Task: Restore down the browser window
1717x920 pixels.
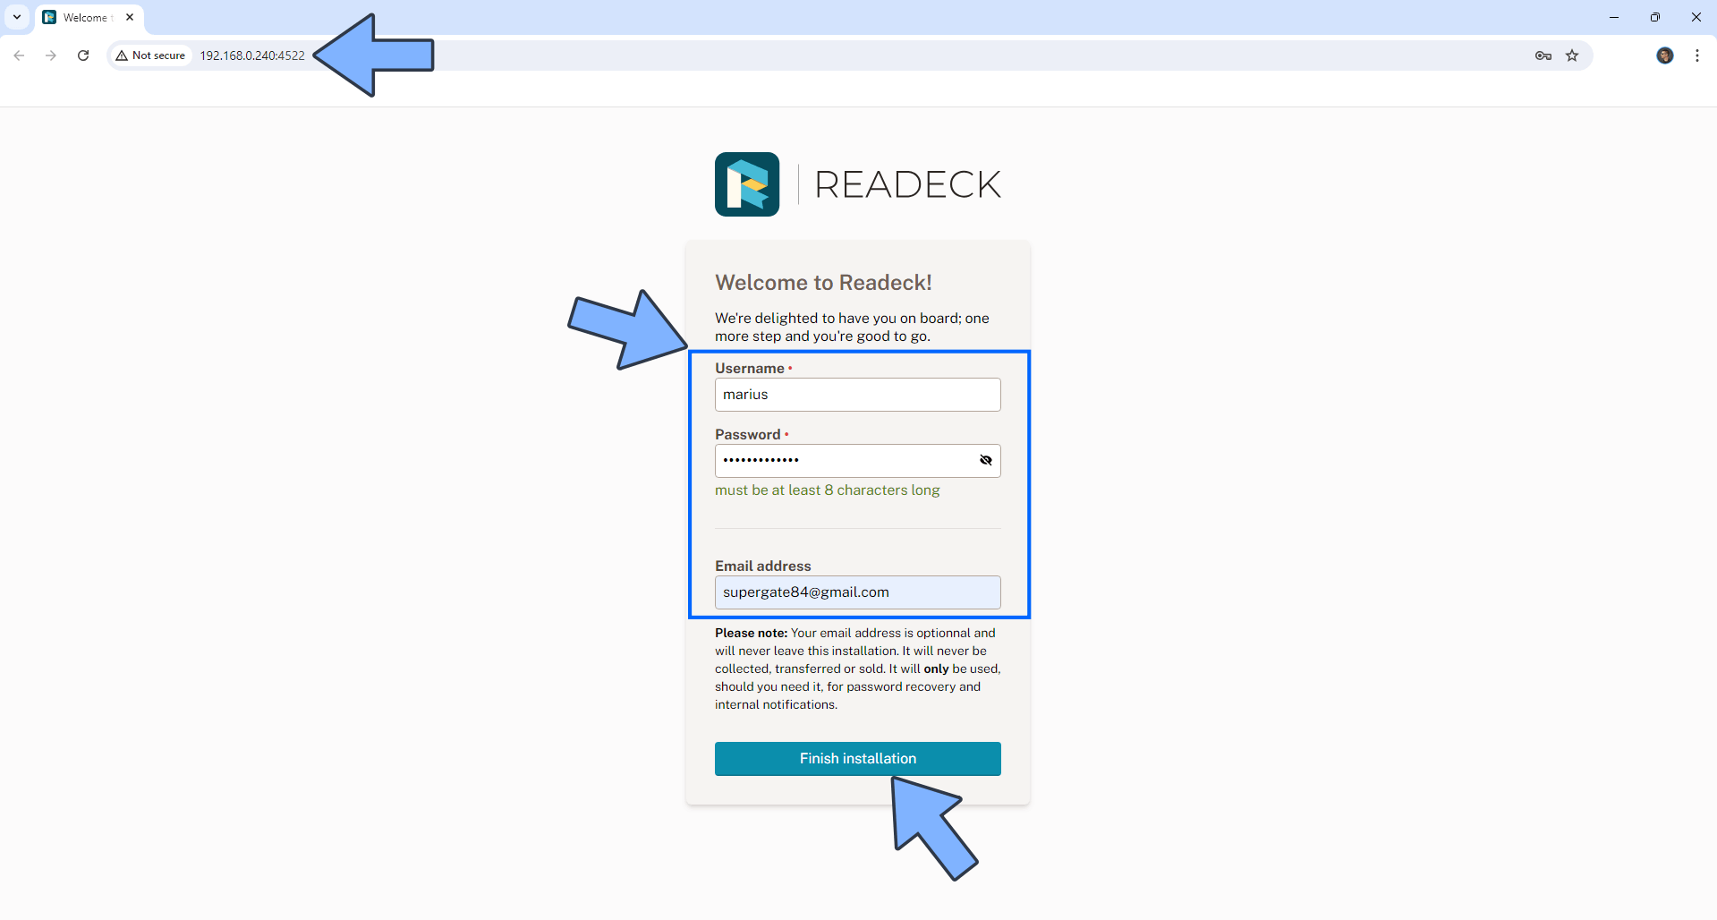Action: point(1655,17)
